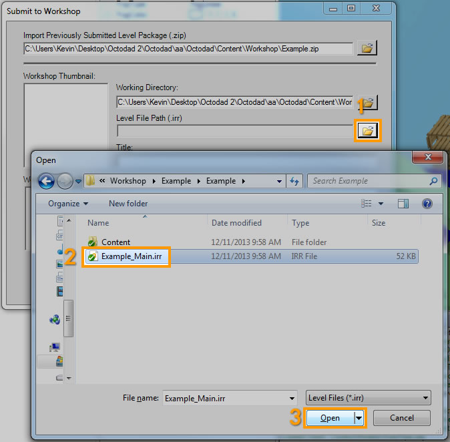This screenshot has height=442, width=450.
Task: Create a New folder
Action: click(128, 204)
